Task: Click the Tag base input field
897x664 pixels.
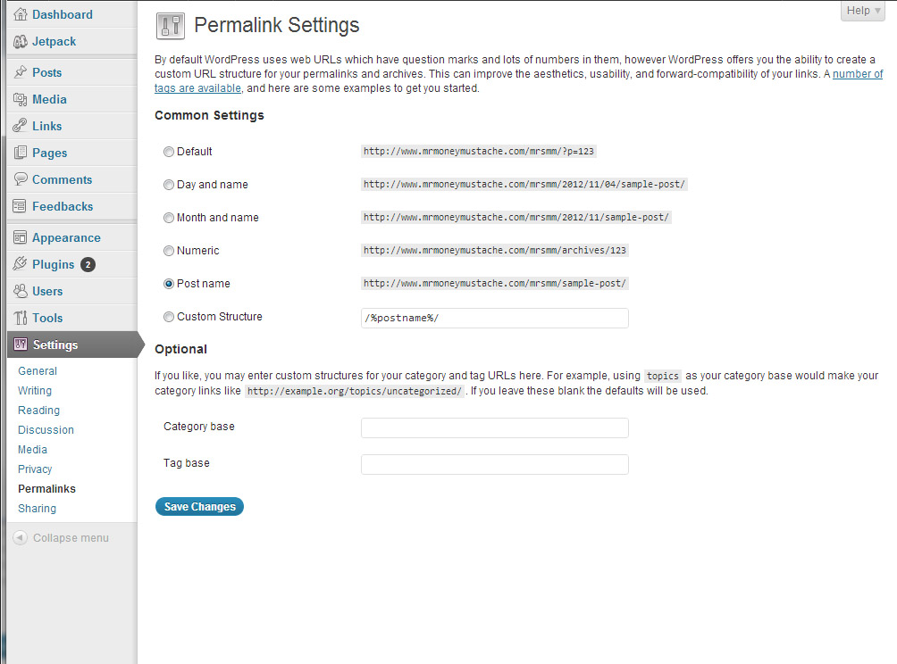Action: pyautogui.click(x=494, y=464)
